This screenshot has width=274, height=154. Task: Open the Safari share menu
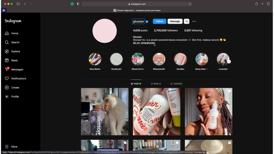pos(257,4)
